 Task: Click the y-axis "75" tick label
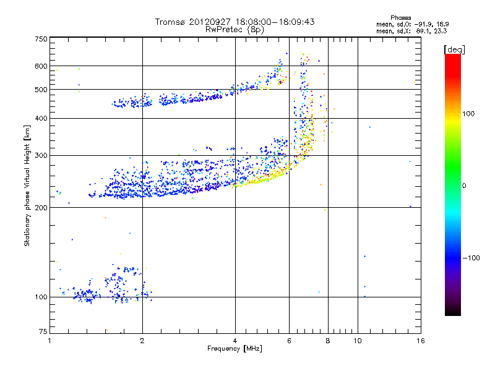click(43, 331)
